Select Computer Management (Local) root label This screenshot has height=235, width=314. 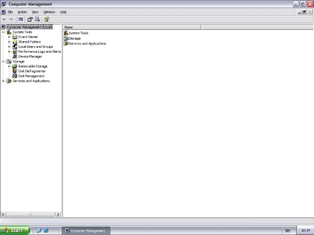click(x=29, y=27)
